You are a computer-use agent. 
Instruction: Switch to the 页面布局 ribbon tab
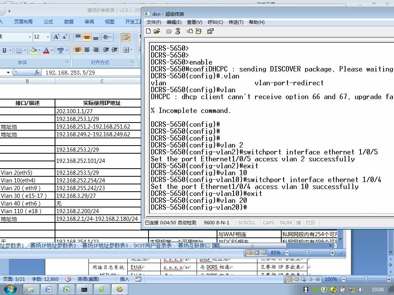click(x=23, y=22)
